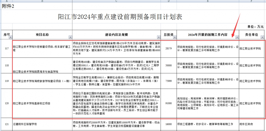The width and height of the screenshot is (266, 131).
Task: Select row 120 responsible unit 阳江职业技术学院
Action: tap(252, 103)
